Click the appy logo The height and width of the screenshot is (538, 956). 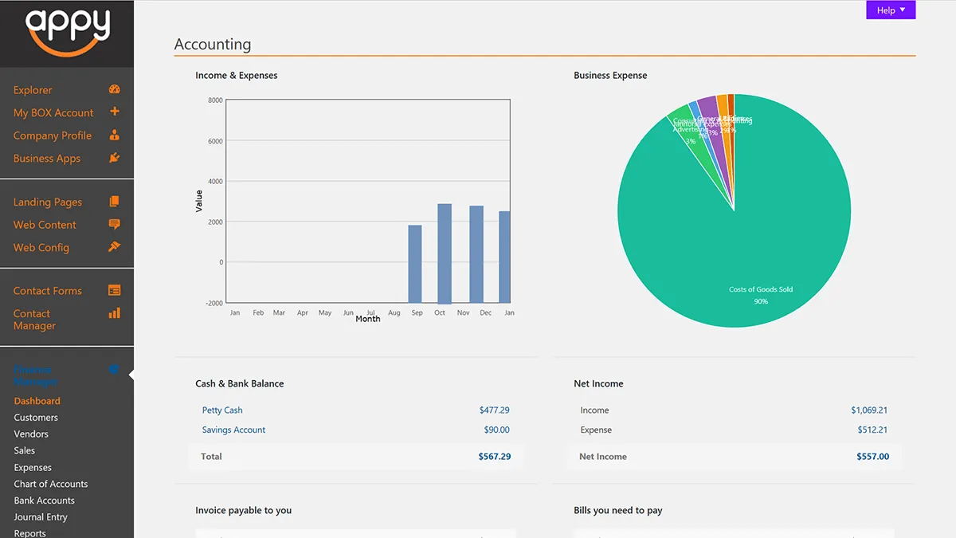(67, 32)
